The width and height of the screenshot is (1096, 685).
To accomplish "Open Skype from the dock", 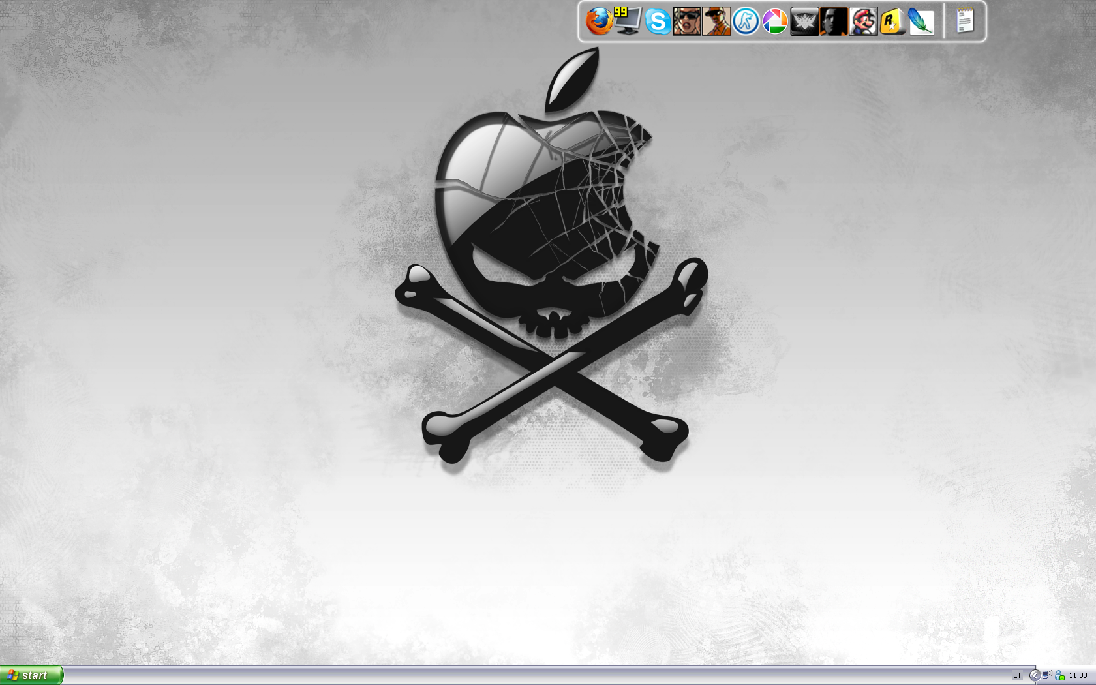I will click(658, 22).
